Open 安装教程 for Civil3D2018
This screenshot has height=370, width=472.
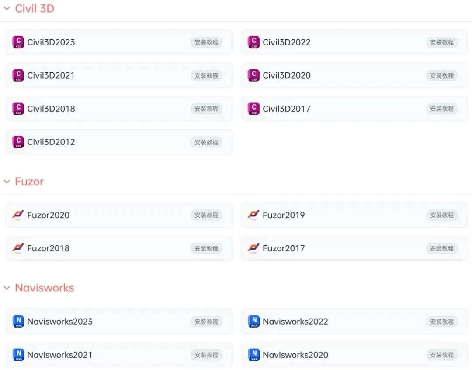206,109
